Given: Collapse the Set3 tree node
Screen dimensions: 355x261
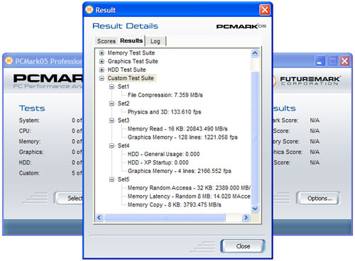Looking at the screenshot, I should [111, 121].
